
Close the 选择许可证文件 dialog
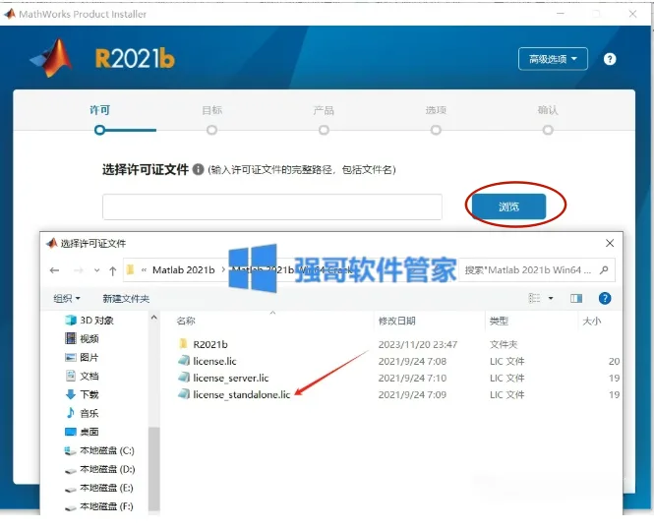(610, 243)
